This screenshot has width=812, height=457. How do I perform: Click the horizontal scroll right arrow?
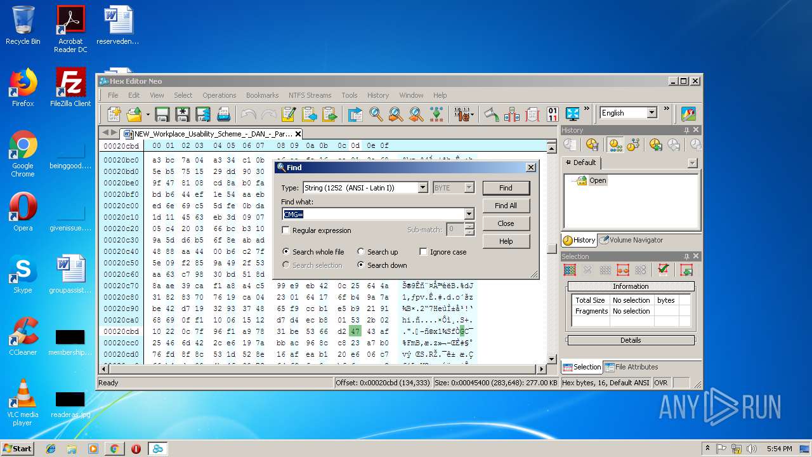542,369
